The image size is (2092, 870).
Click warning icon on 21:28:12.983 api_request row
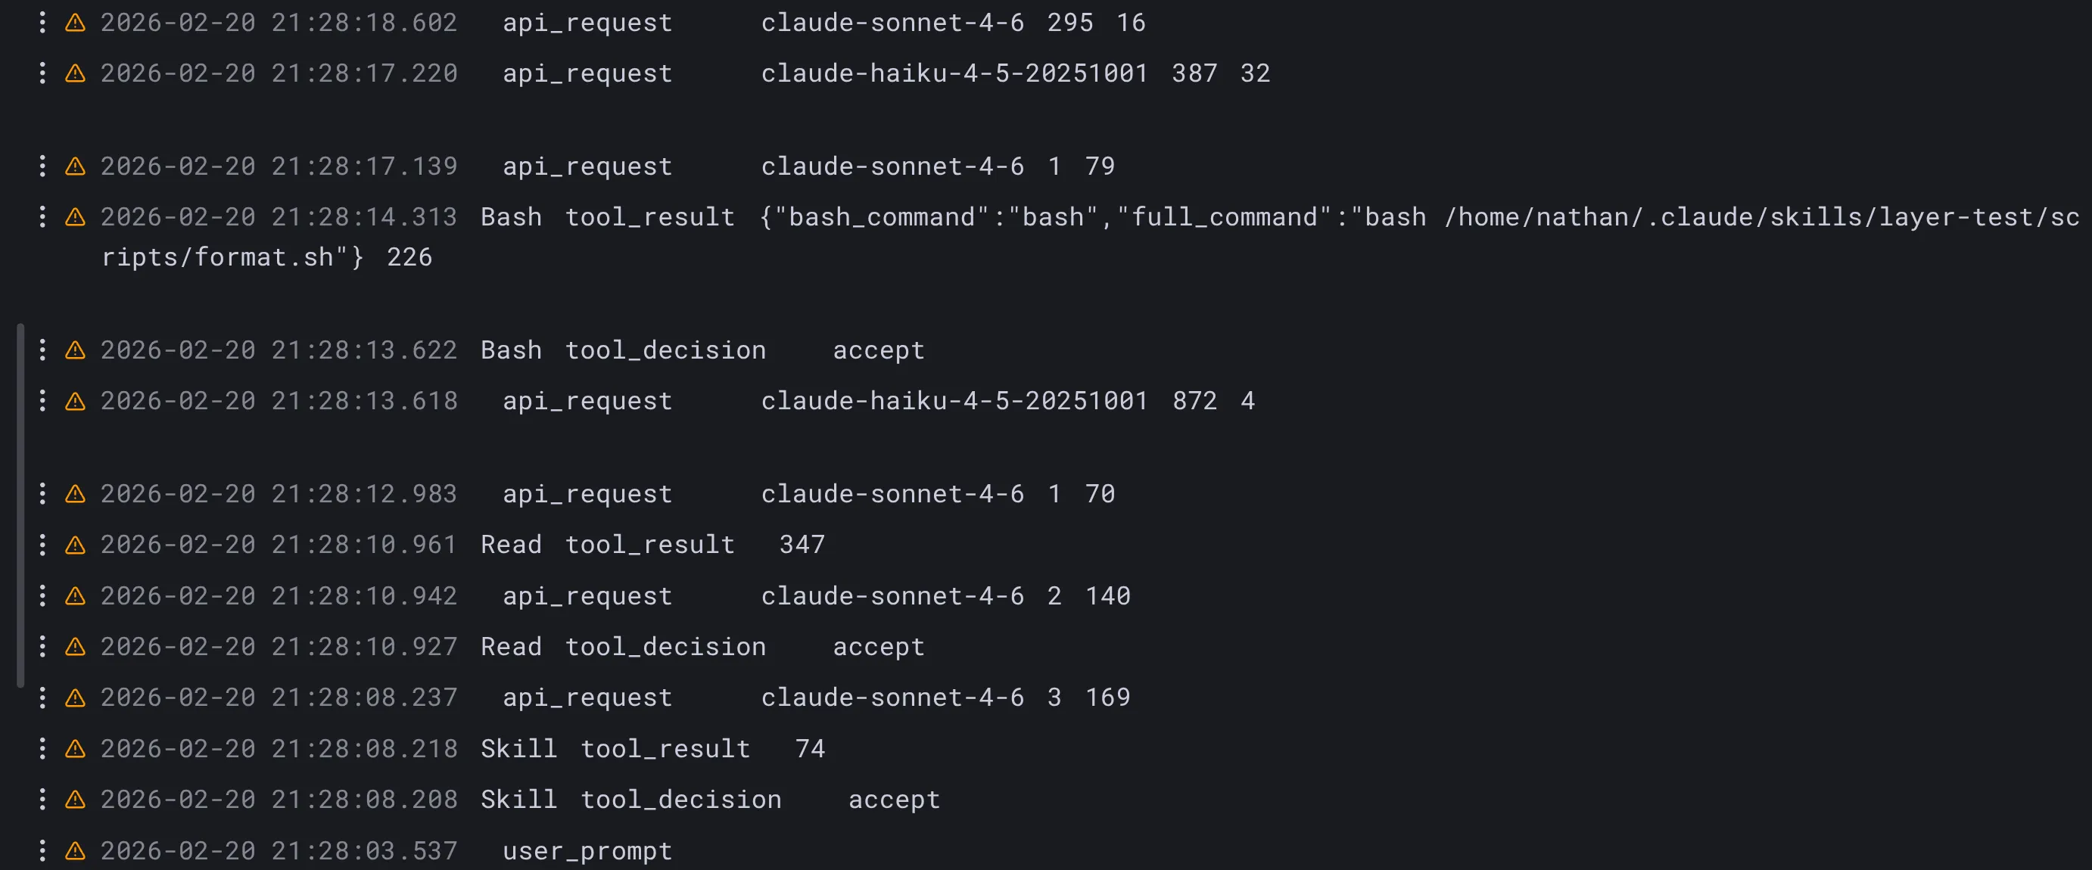click(x=76, y=493)
